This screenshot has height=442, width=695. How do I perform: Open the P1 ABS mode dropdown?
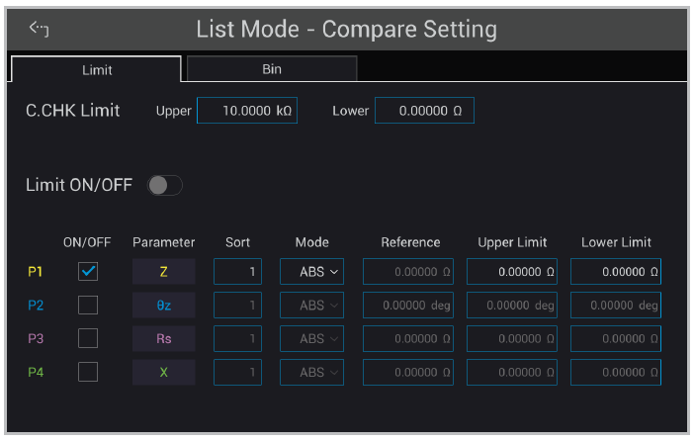click(311, 271)
